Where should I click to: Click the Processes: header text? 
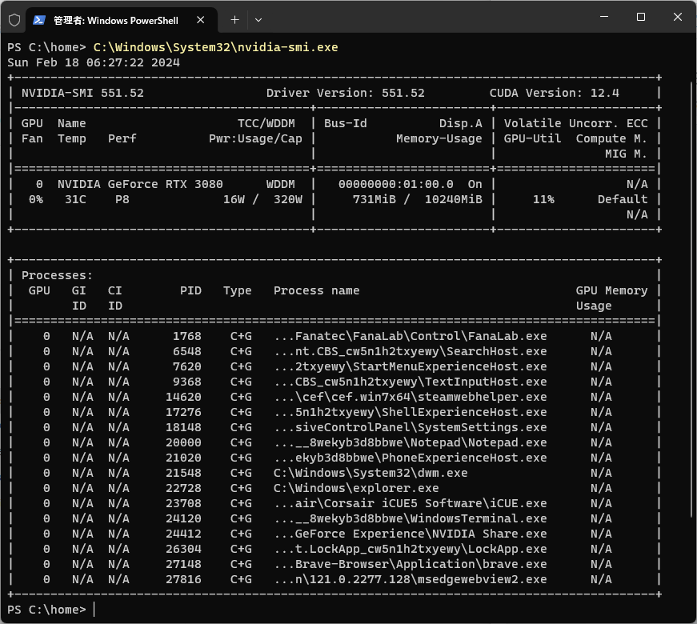58,275
